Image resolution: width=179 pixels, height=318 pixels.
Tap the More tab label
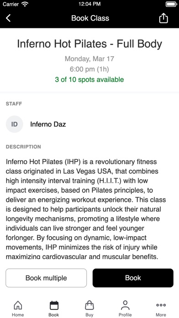pos(161,315)
